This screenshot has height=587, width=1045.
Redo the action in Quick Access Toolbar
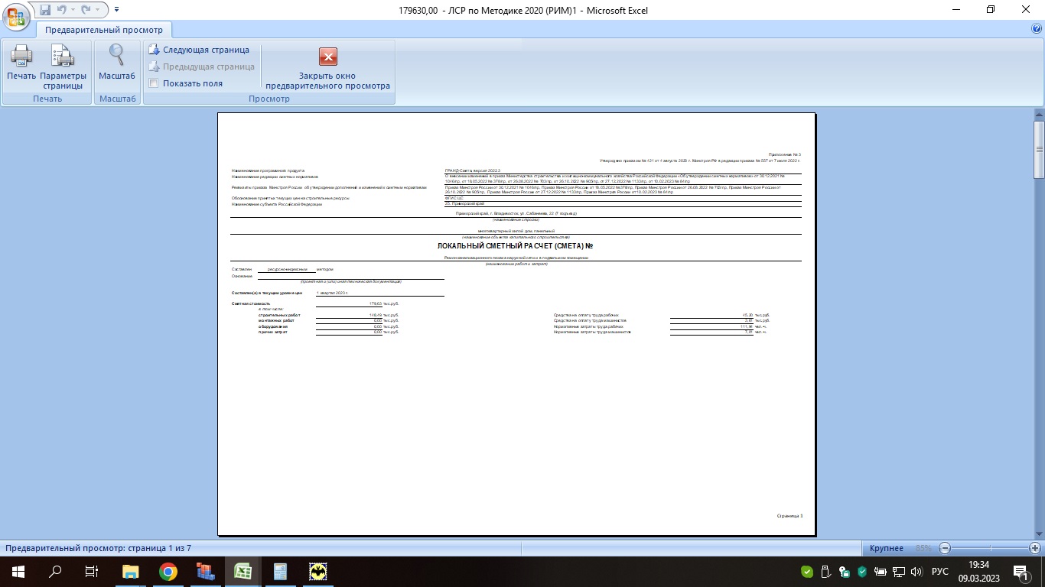tap(86, 10)
